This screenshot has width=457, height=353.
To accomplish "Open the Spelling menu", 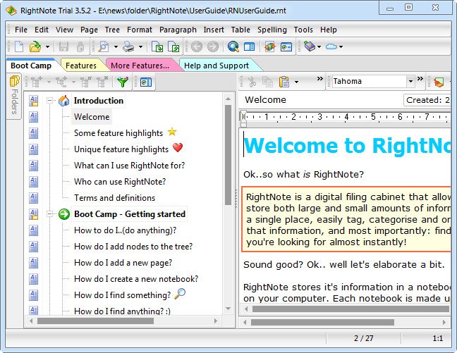I will tap(272, 30).
